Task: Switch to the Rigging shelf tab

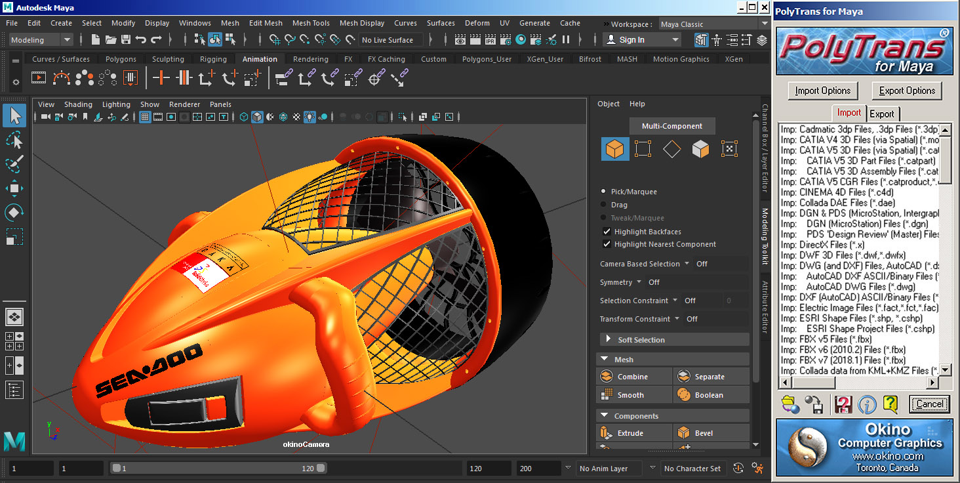Action: (x=213, y=59)
